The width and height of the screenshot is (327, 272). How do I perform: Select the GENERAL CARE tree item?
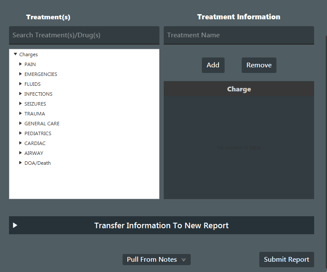pos(42,124)
